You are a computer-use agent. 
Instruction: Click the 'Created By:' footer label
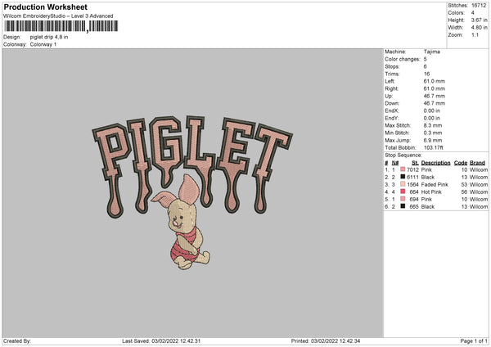(x=17, y=340)
